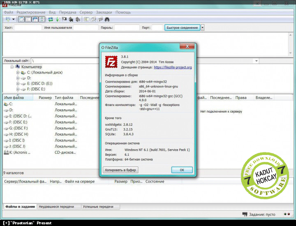Click the FileZilla Fz logo in About dialog
The width and height of the screenshot is (296, 226).
click(111, 62)
